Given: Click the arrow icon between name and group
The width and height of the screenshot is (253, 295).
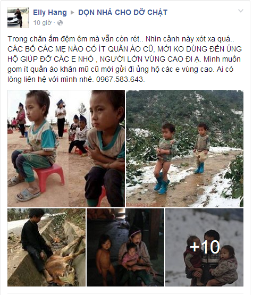Looking at the screenshot, I should (x=72, y=13).
